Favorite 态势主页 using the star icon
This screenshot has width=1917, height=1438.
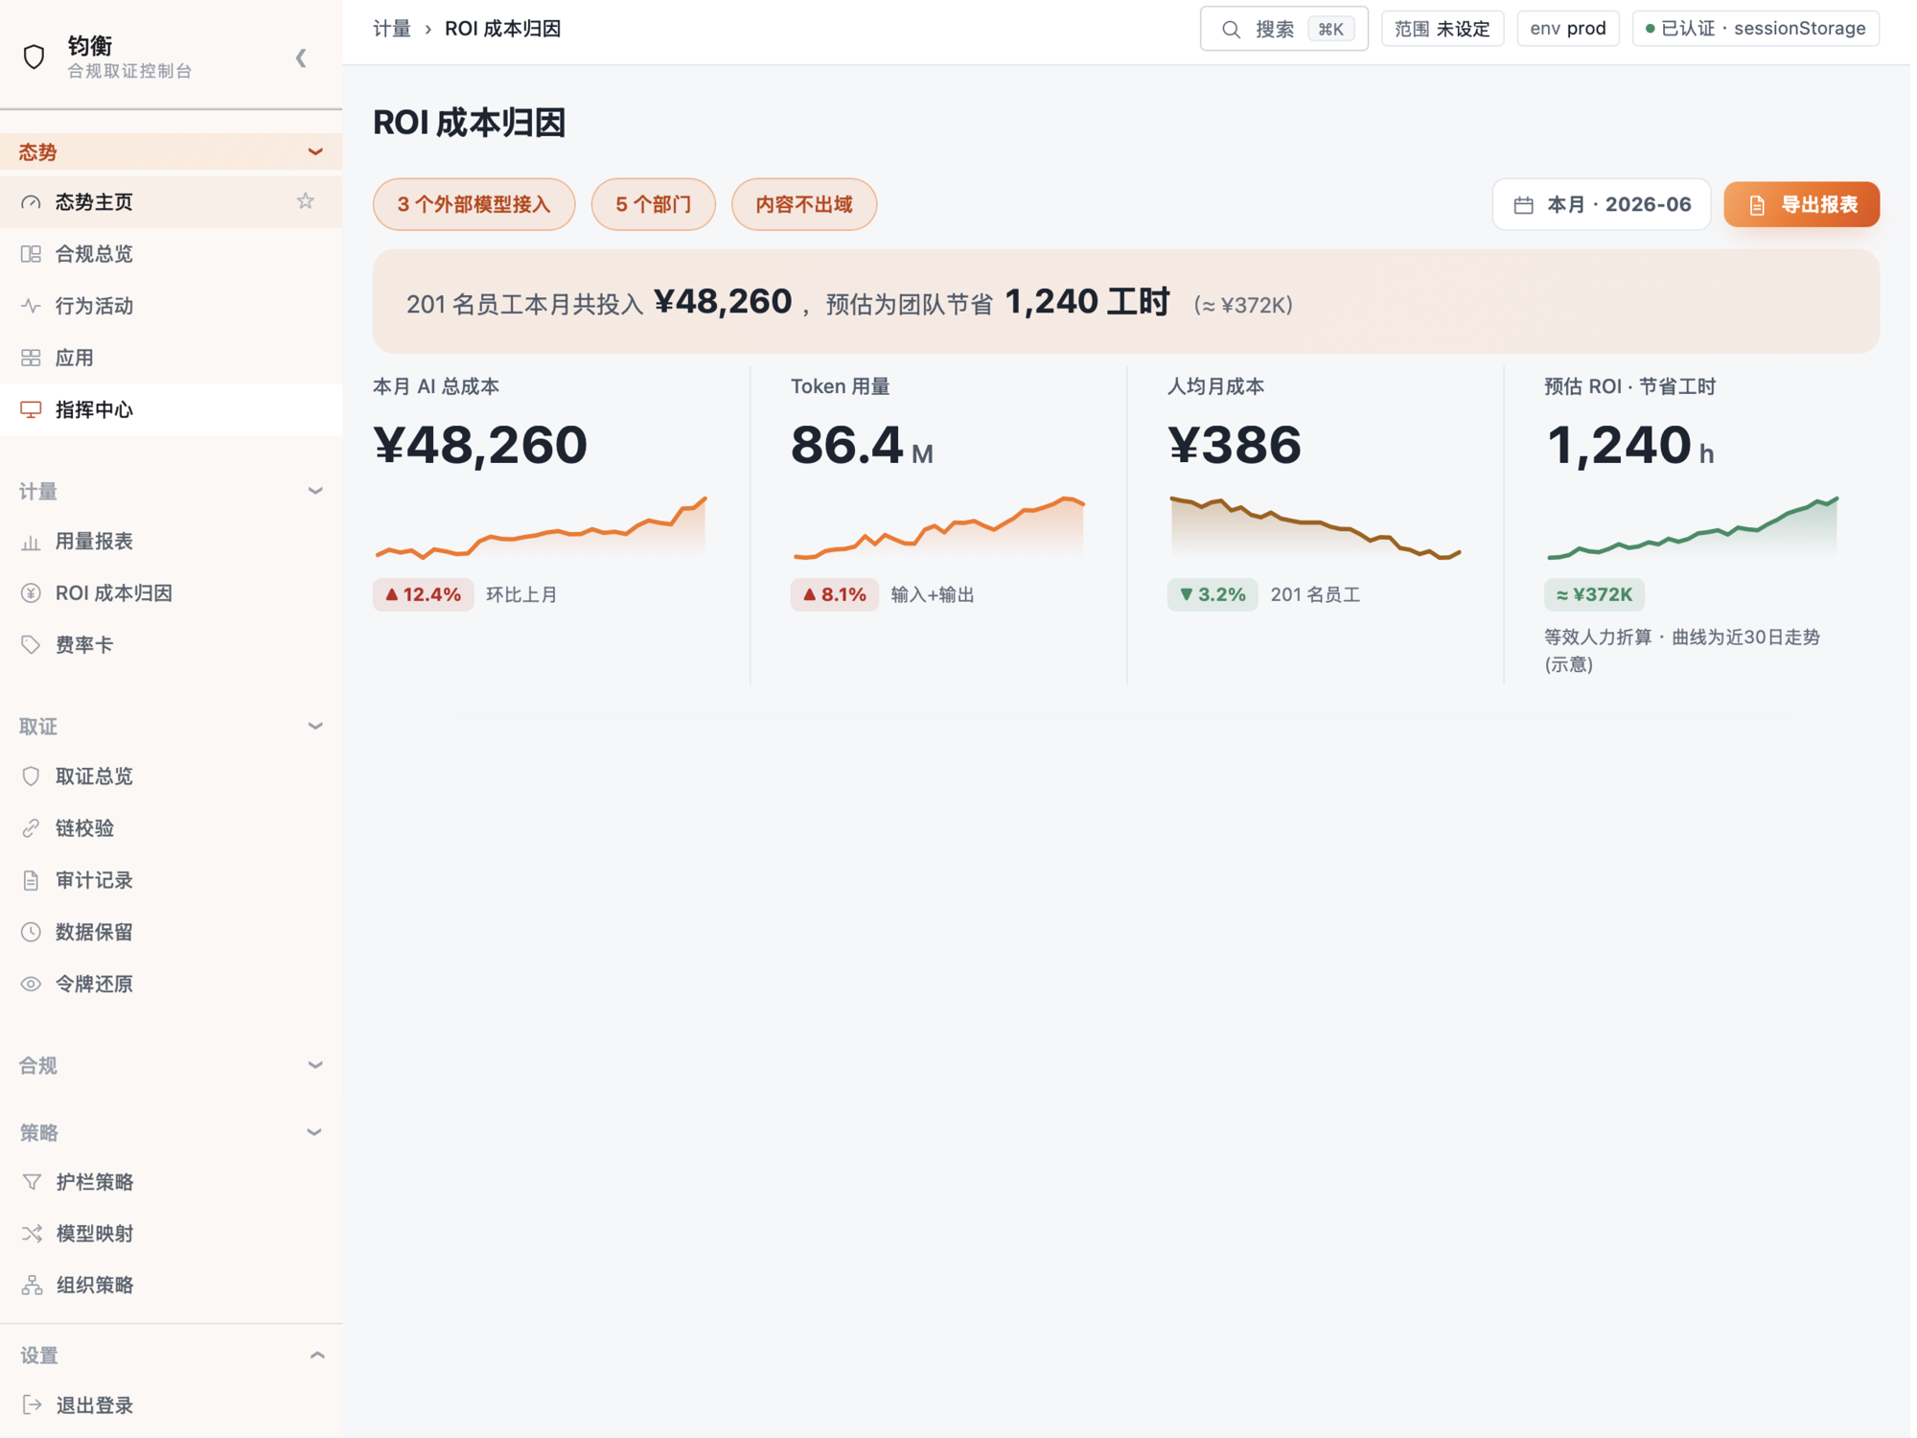[x=306, y=201]
